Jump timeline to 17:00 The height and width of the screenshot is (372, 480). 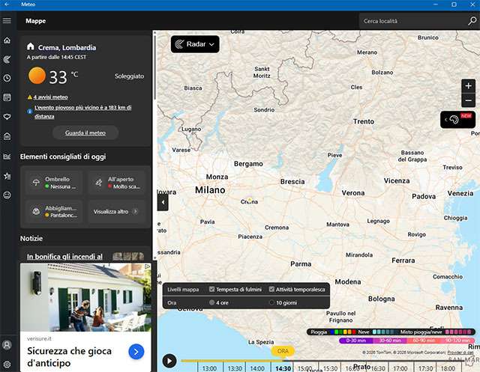tap(400, 368)
